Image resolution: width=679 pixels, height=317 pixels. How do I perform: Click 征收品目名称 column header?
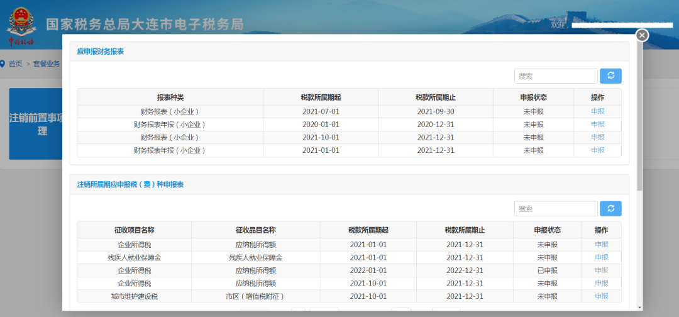coord(255,230)
